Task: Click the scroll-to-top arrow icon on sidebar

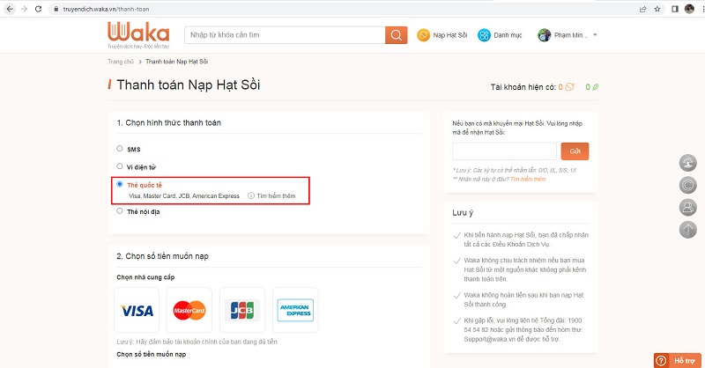Action: pyautogui.click(x=688, y=230)
